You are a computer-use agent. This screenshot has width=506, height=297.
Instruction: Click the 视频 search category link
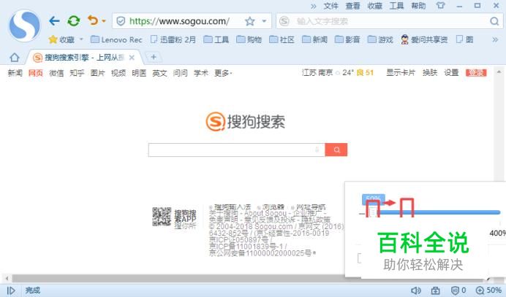point(118,73)
